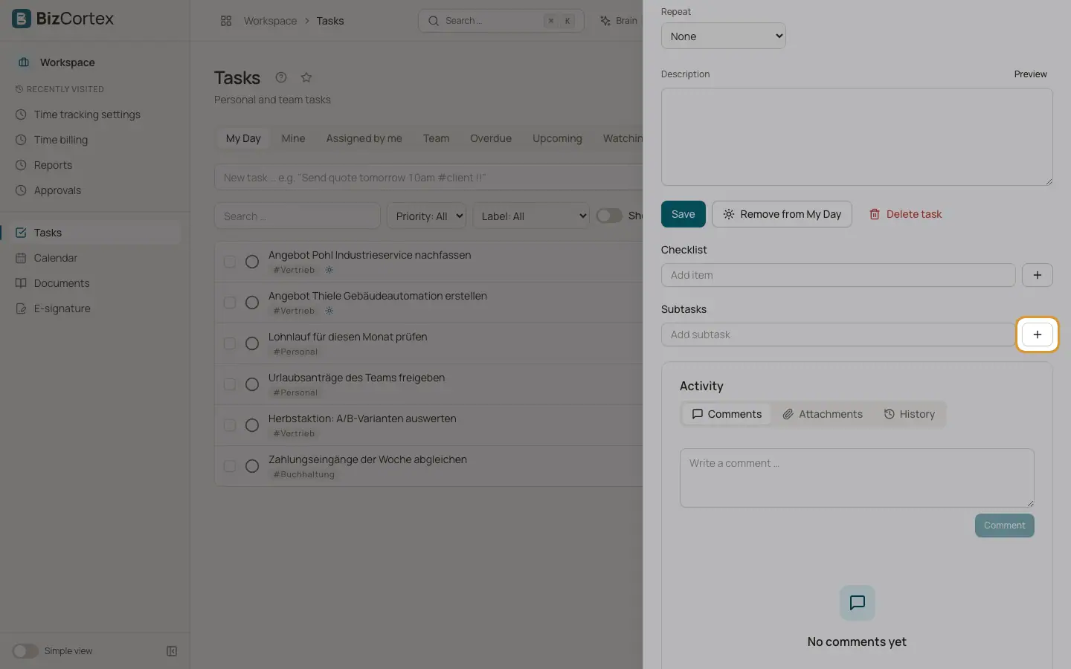The width and height of the screenshot is (1071, 669).
Task: Click Delete task
Action: (905, 214)
